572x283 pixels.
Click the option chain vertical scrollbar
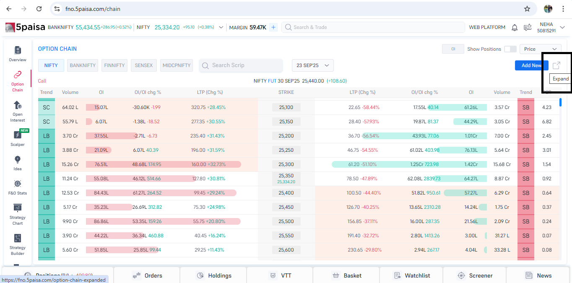pos(561,102)
